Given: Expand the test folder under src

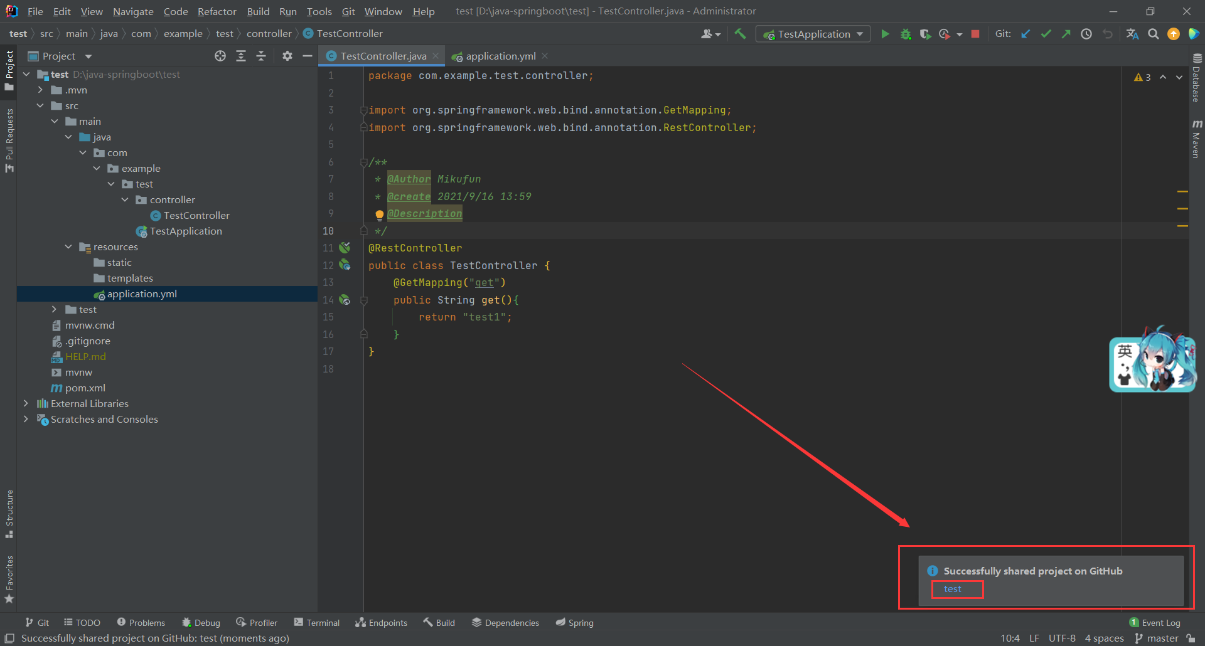Looking at the screenshot, I should point(54,310).
